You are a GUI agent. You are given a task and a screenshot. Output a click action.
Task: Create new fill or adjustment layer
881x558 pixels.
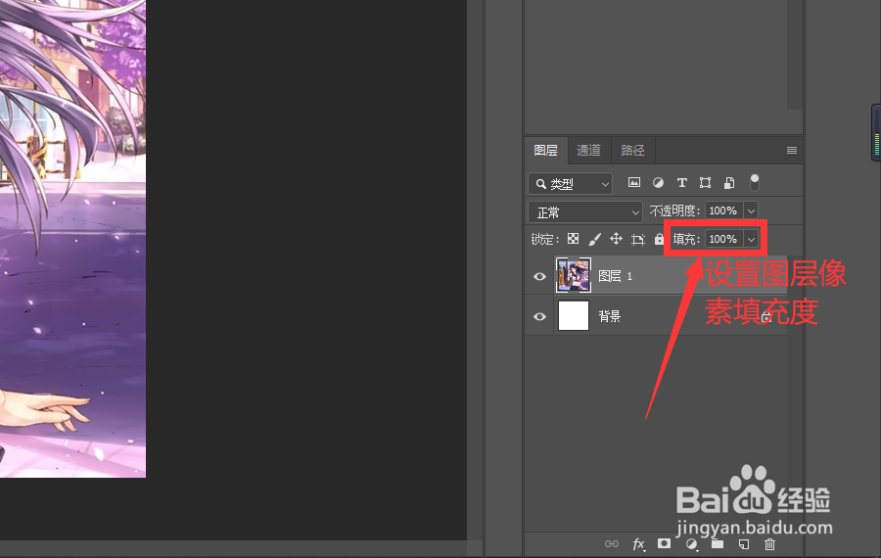click(x=692, y=544)
